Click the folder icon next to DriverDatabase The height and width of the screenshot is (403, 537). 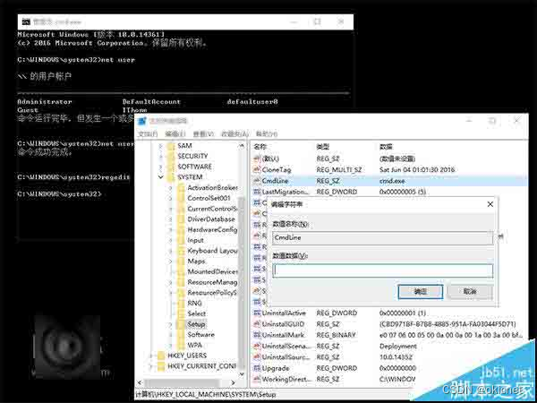click(x=181, y=219)
